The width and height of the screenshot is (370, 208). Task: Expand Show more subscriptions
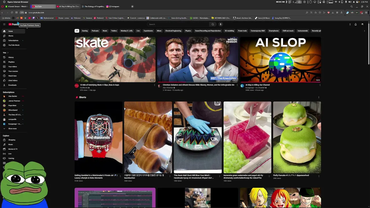[13, 129]
